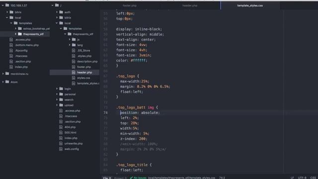Collapse the 192.168.1.37 project with its chevron
This screenshot has height=179, width=318.
point(2,5)
